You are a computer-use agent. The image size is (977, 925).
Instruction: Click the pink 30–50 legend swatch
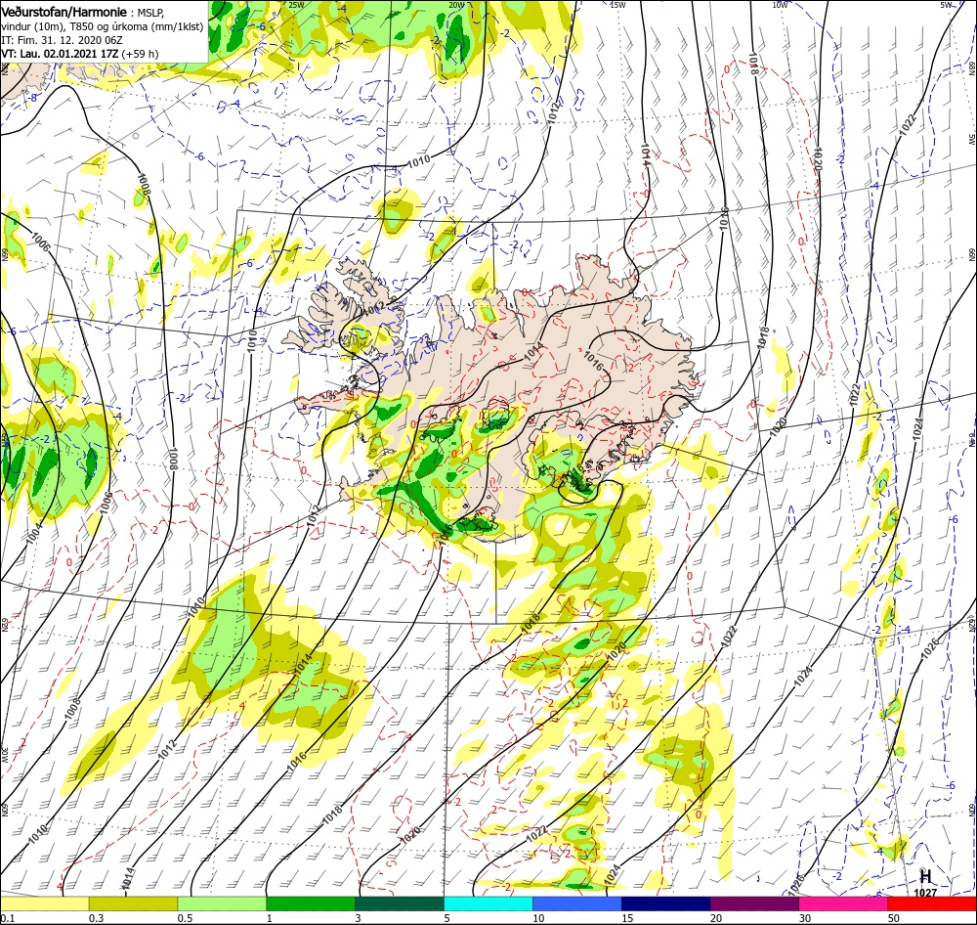click(843, 903)
